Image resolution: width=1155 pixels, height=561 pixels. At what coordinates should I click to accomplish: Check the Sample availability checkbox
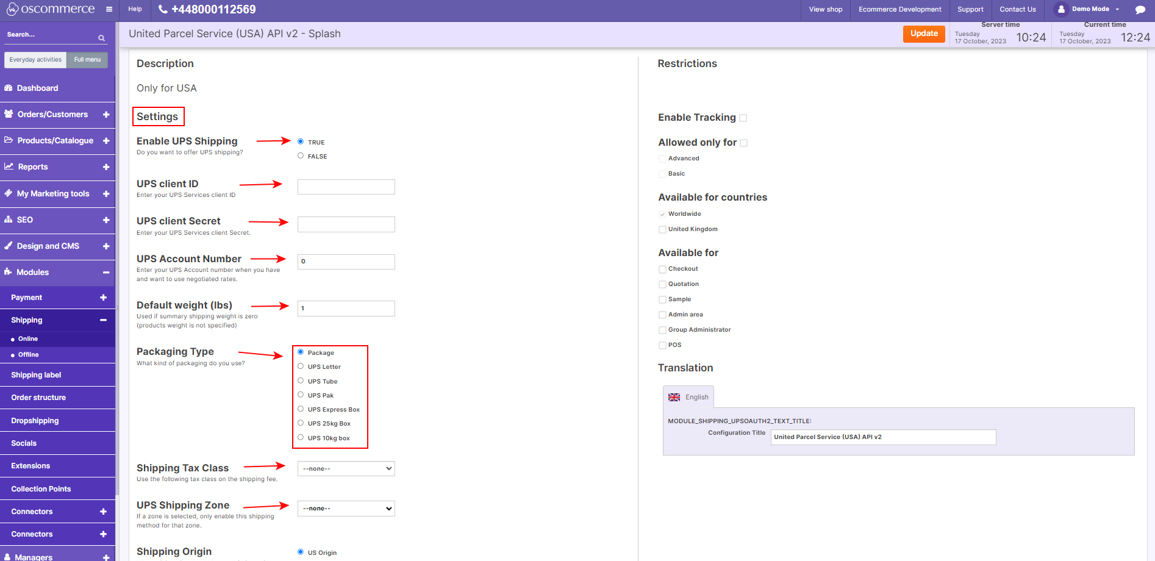[x=662, y=300]
